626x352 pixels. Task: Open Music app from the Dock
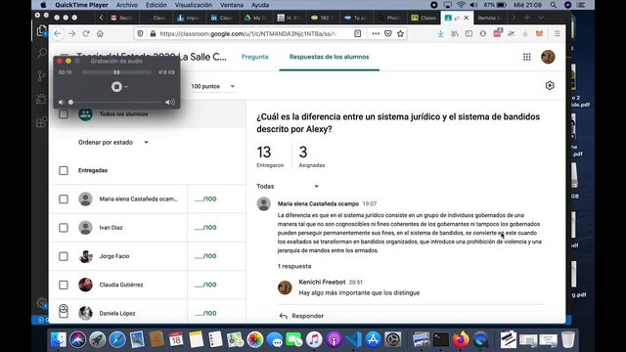tap(314, 339)
